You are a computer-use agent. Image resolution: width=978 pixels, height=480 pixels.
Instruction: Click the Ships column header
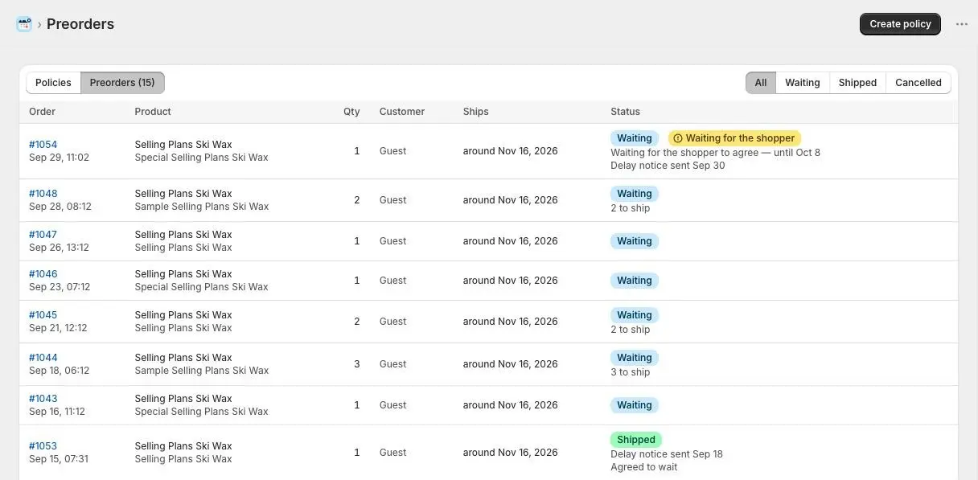(x=476, y=112)
